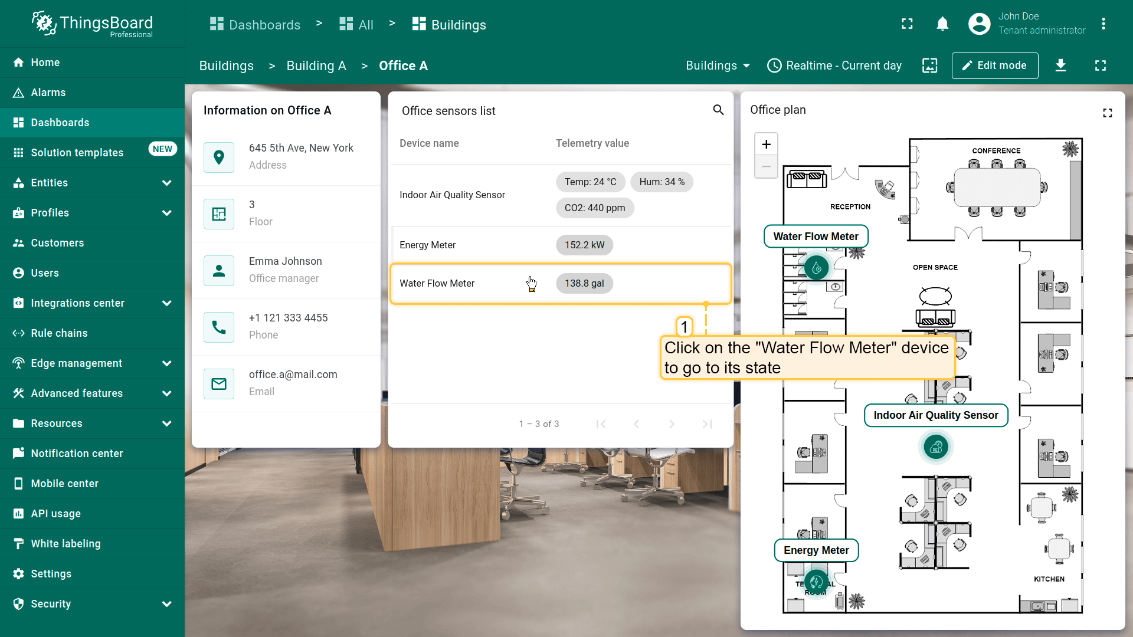Toggle header fullscreen mode icon
1133x637 pixels.
coord(907,24)
